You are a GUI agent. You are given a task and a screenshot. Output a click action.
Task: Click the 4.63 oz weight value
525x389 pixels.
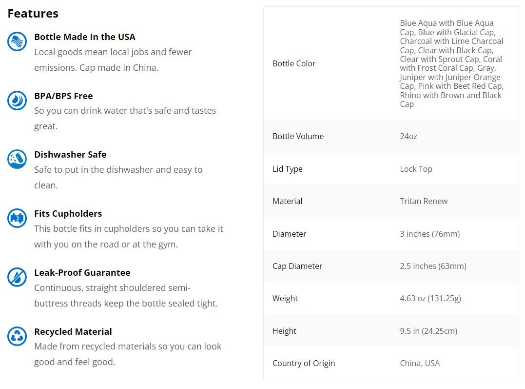pos(430,299)
